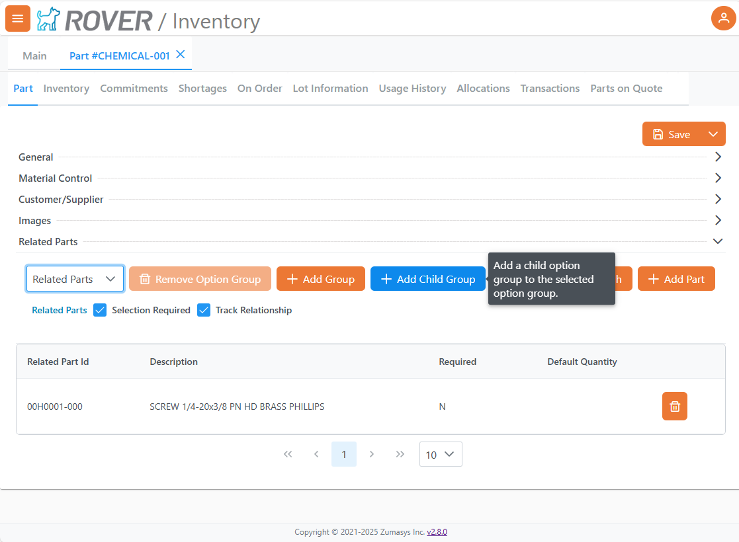
Task: Click the user profile avatar icon
Action: 723,19
